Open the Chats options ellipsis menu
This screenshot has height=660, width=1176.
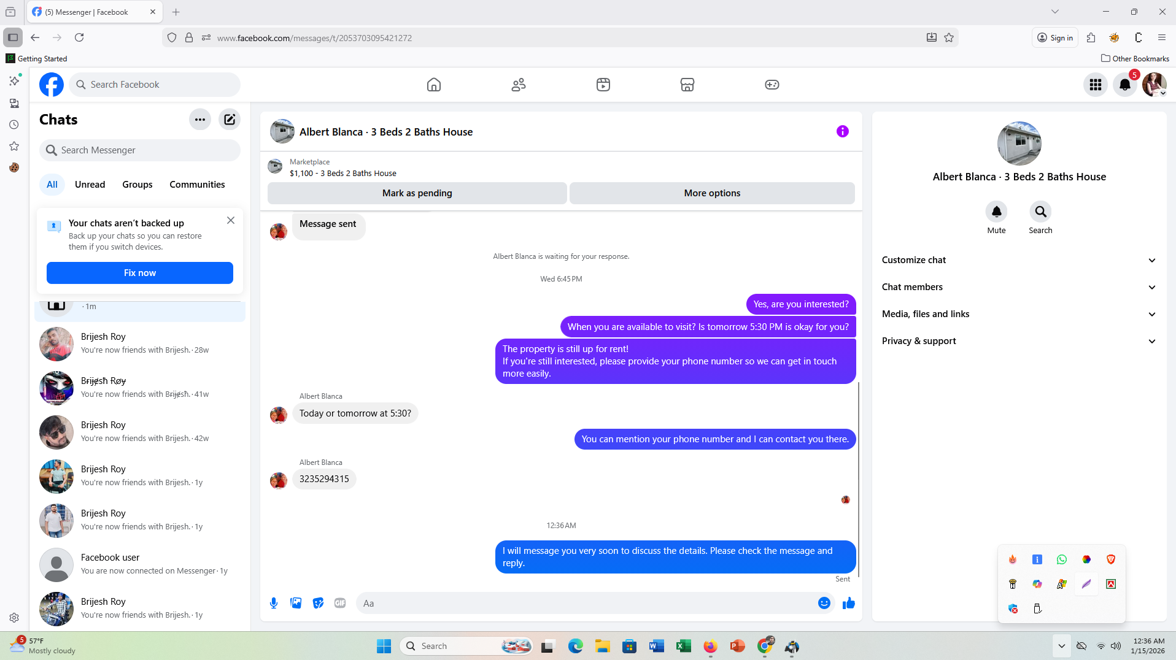coord(200,120)
